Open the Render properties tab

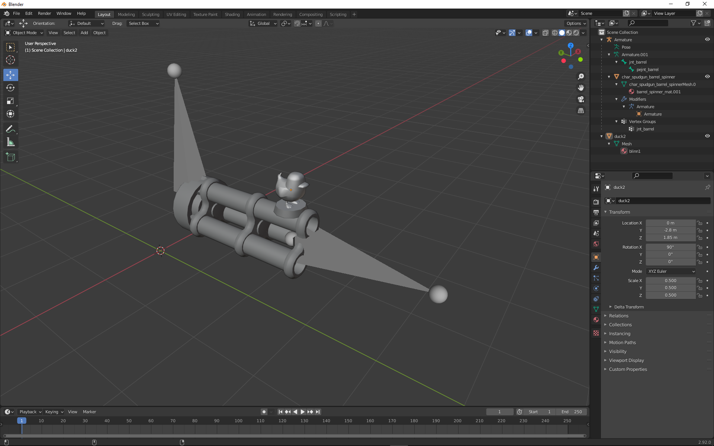(596, 202)
